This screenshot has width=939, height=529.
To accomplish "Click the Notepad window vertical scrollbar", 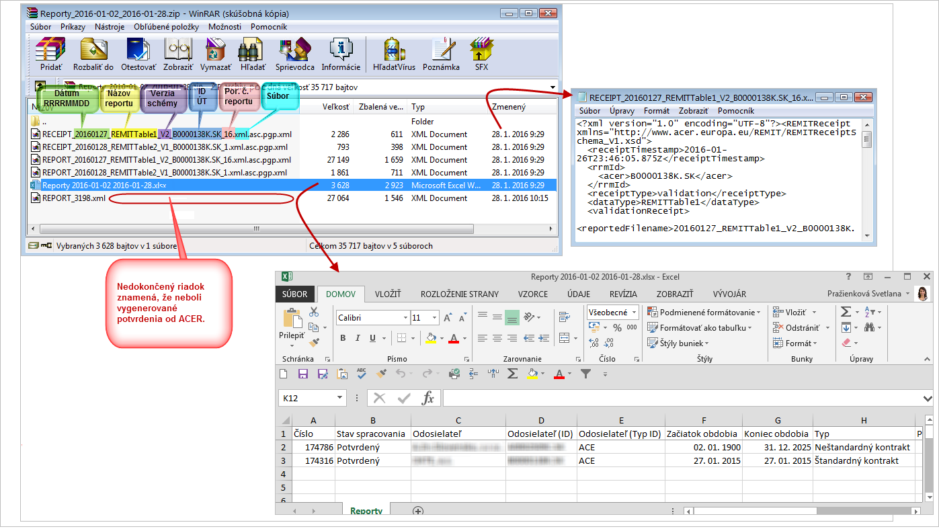I will pyautogui.click(x=866, y=179).
